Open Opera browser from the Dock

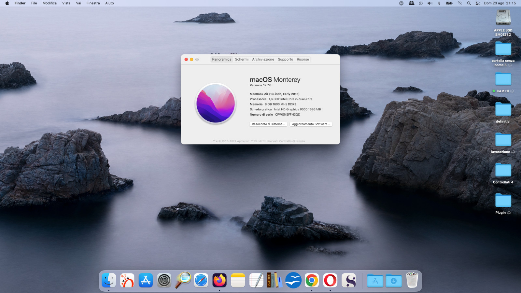coord(330,280)
